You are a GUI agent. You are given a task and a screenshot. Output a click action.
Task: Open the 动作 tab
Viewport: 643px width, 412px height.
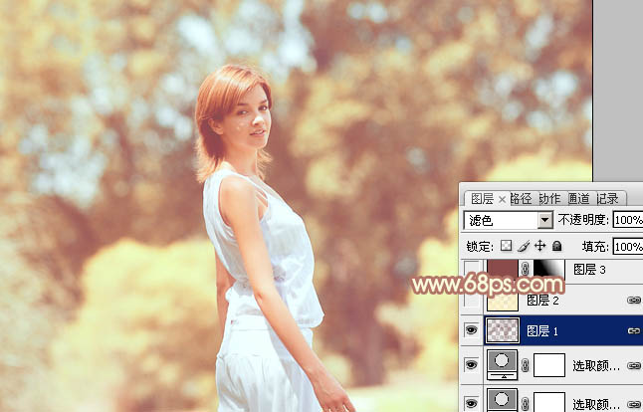(550, 198)
